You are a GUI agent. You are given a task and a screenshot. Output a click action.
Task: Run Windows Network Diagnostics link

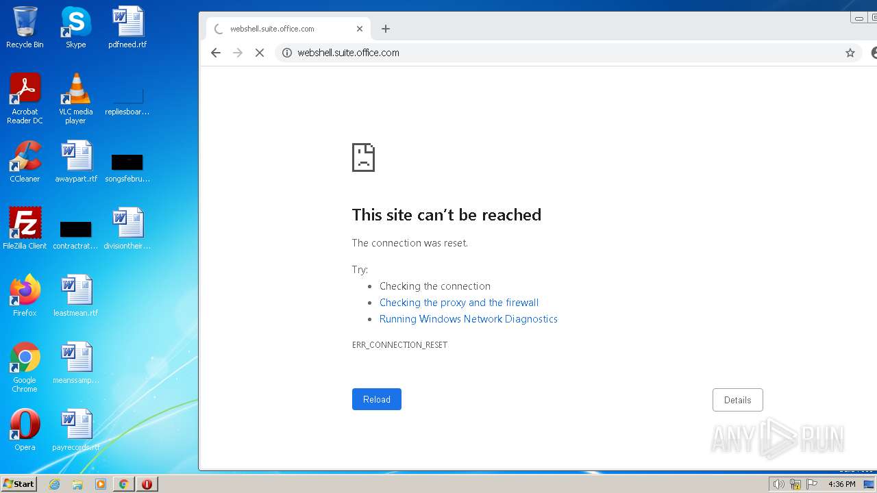coord(469,319)
